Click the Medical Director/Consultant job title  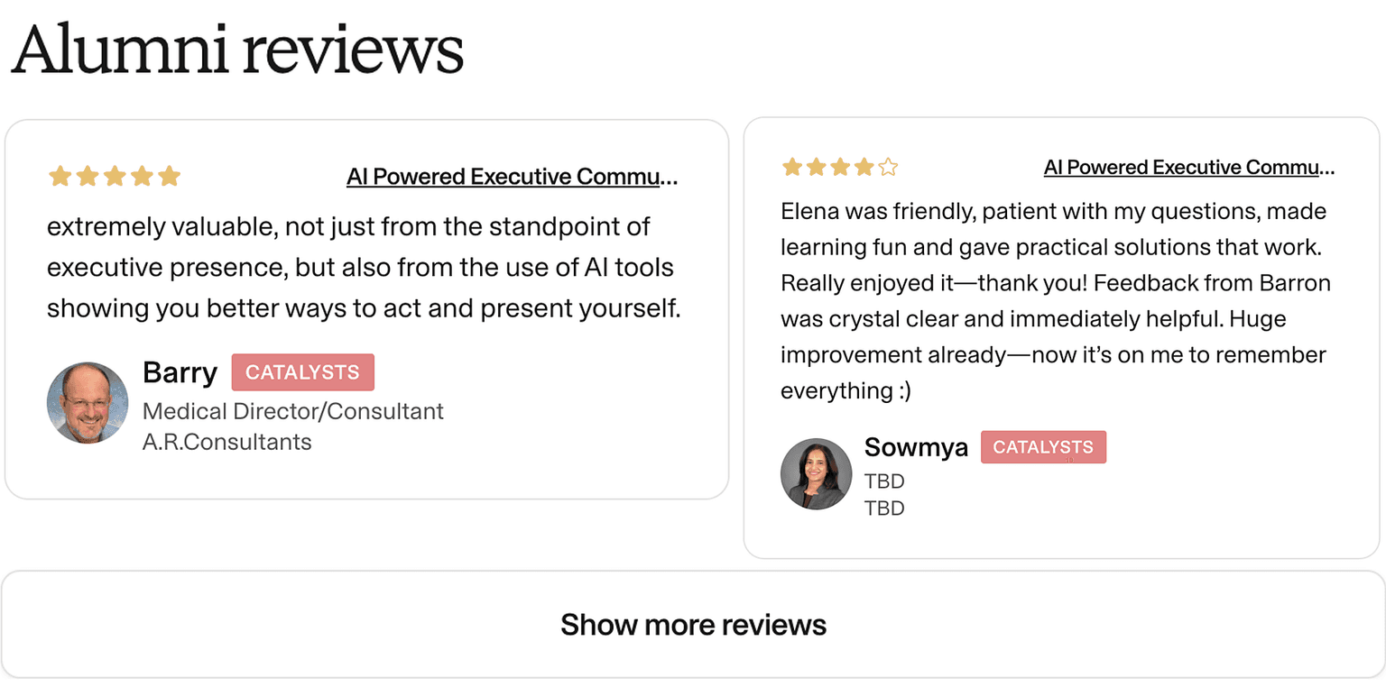292,411
